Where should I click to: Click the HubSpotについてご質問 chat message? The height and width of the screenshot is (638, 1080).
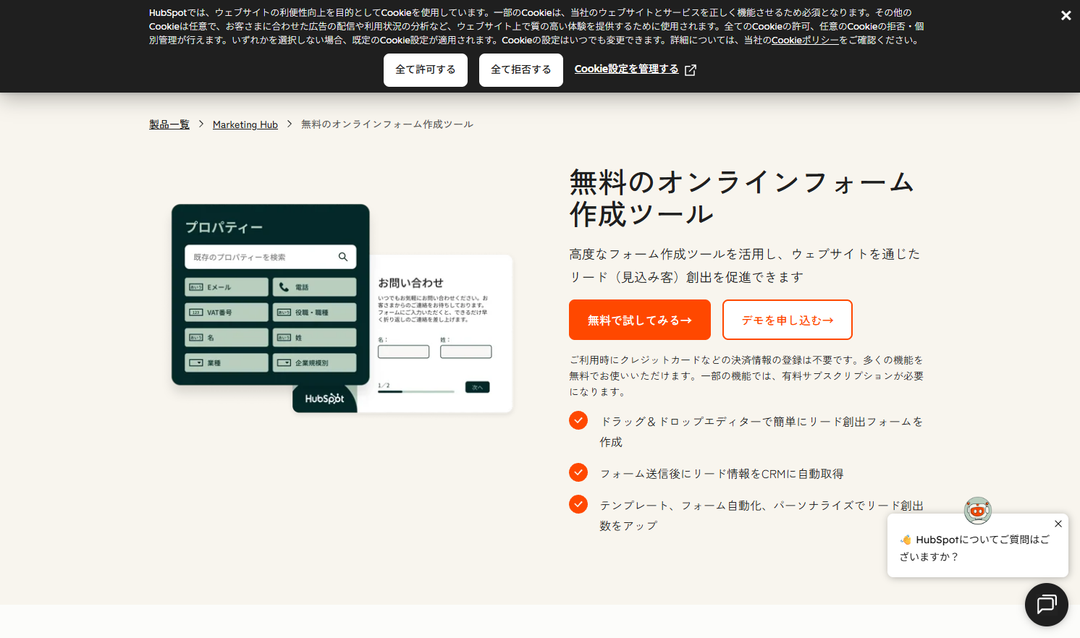click(974, 548)
